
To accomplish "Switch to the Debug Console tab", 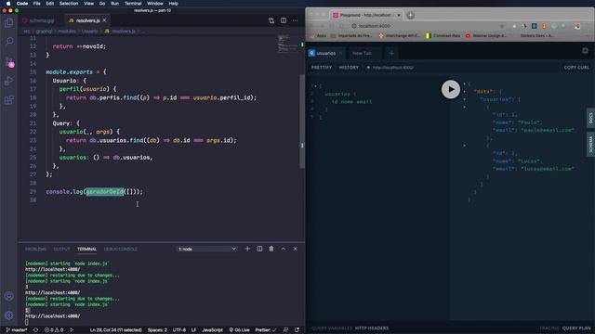I will click(x=121, y=250).
